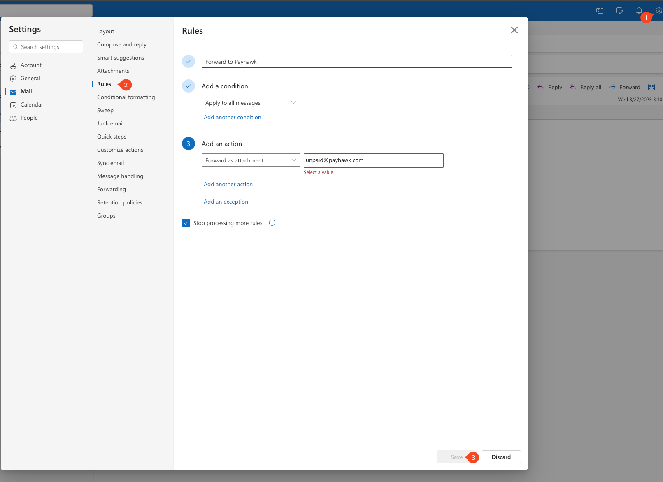Click the settings gear icon in top bar

click(658, 11)
